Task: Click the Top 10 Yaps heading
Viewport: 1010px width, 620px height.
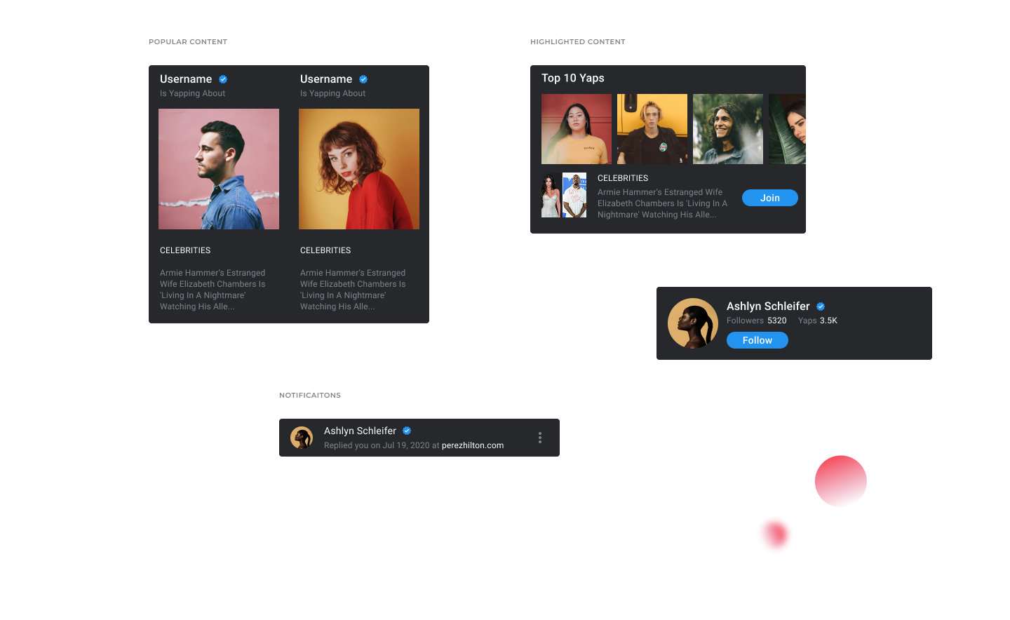Action: coord(573,78)
